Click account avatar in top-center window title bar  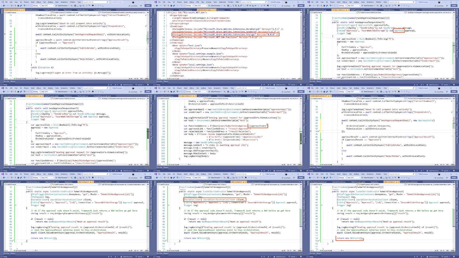tap(286, 2)
